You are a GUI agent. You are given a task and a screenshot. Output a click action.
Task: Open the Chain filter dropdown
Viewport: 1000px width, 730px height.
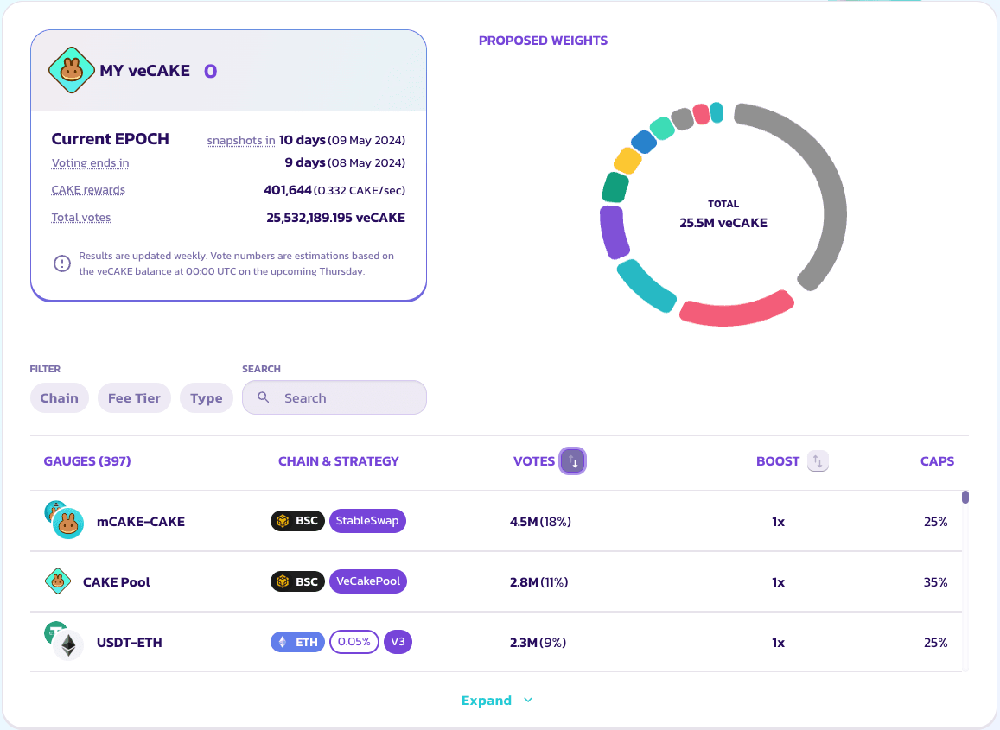[x=59, y=398]
